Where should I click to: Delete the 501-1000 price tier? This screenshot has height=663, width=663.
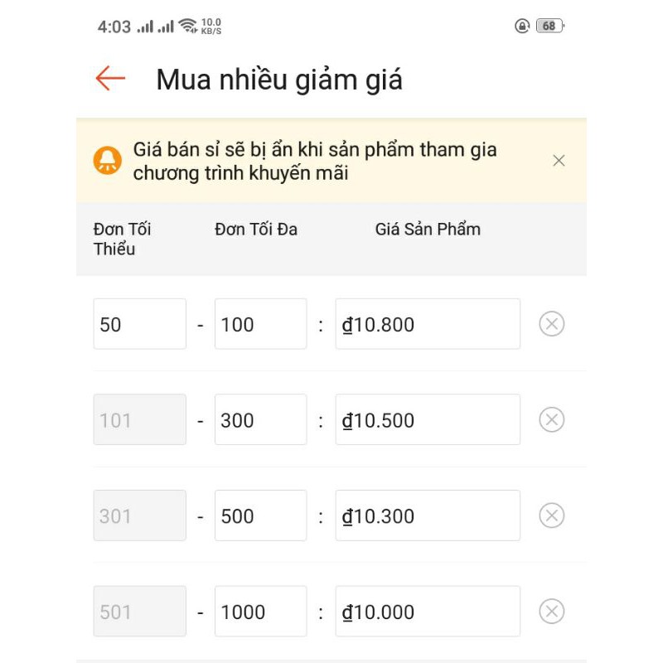(552, 612)
